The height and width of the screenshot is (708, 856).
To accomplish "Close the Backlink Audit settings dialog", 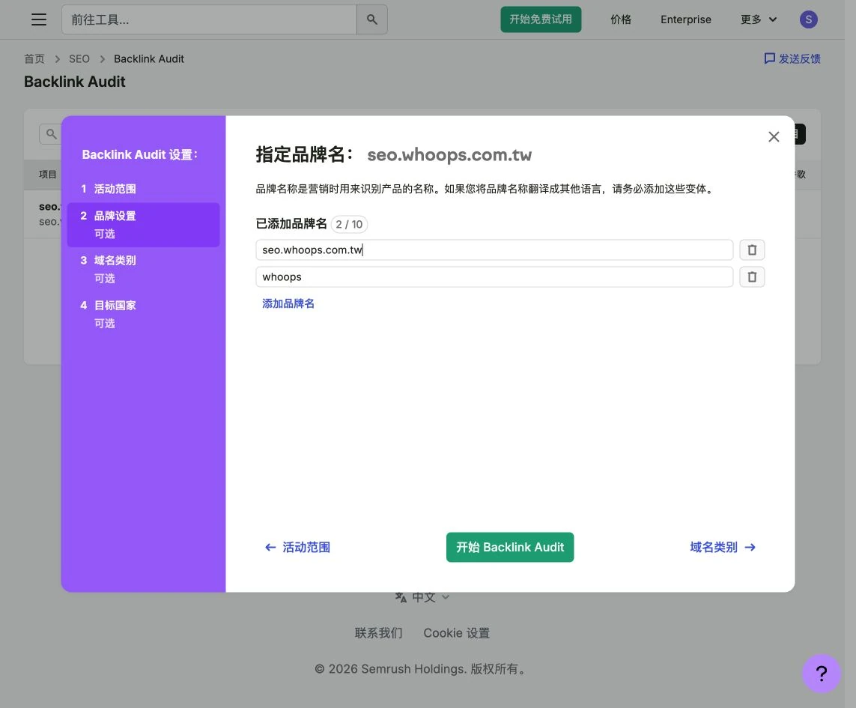I will pyautogui.click(x=774, y=136).
